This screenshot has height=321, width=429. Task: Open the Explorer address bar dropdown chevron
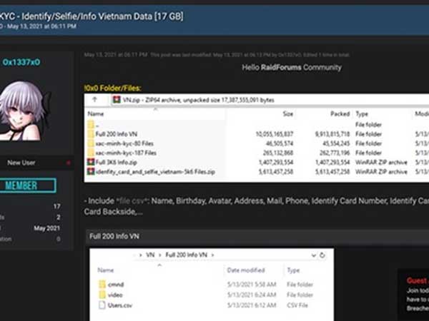click(x=314, y=255)
